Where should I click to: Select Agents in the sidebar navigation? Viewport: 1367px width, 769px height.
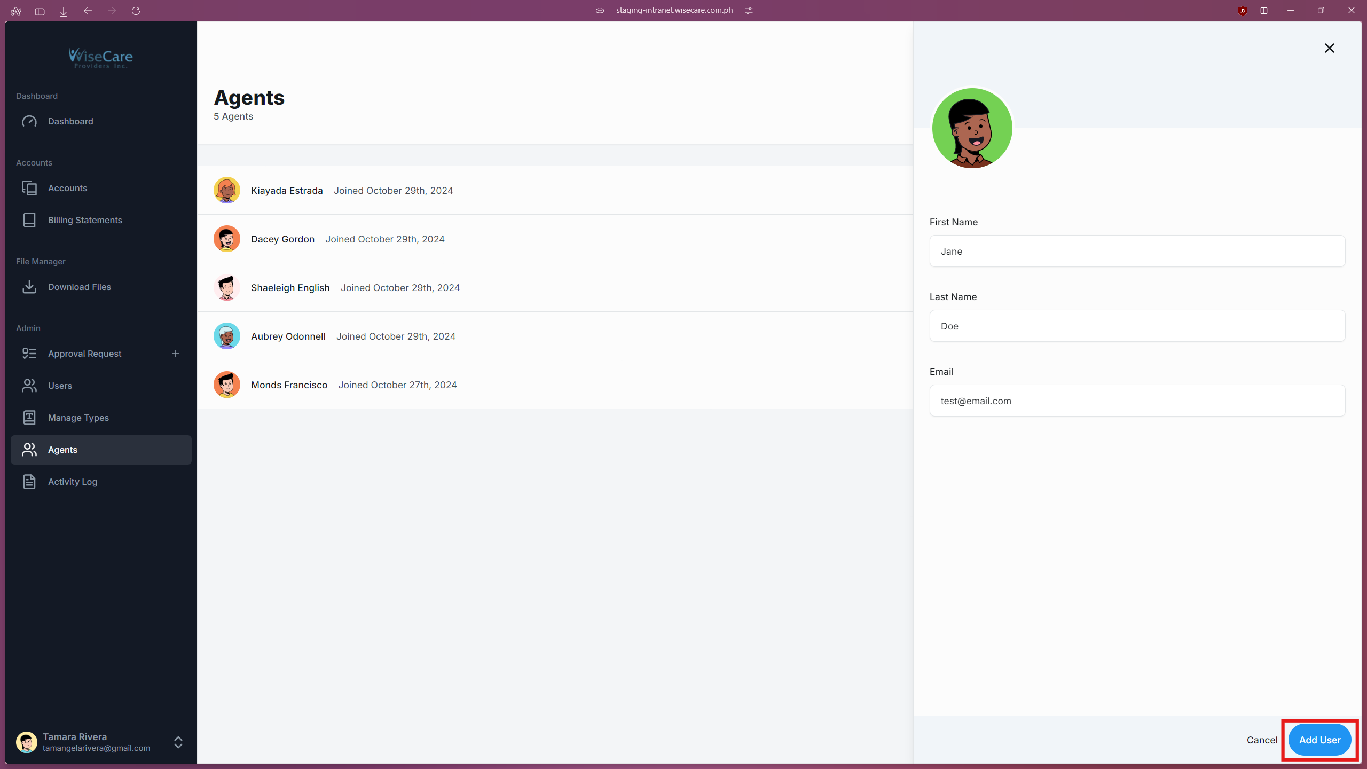(x=62, y=450)
